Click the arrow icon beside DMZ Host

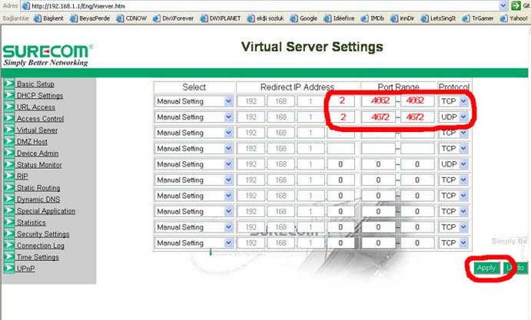pos(9,141)
